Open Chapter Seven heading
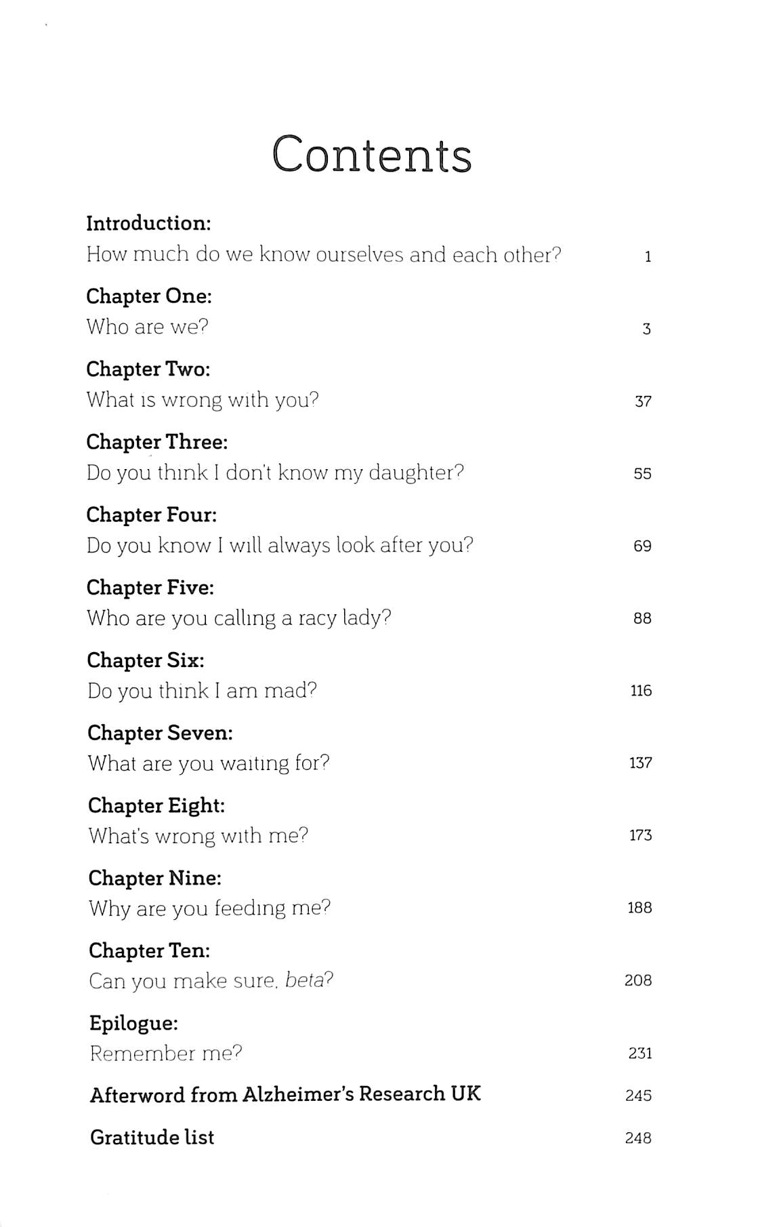 click(x=160, y=733)
